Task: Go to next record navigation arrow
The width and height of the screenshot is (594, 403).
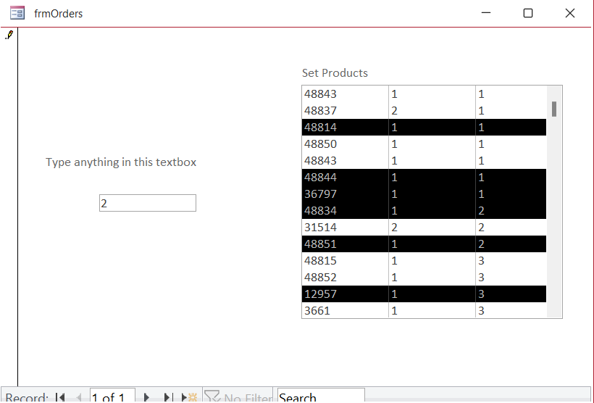Action: point(146,397)
